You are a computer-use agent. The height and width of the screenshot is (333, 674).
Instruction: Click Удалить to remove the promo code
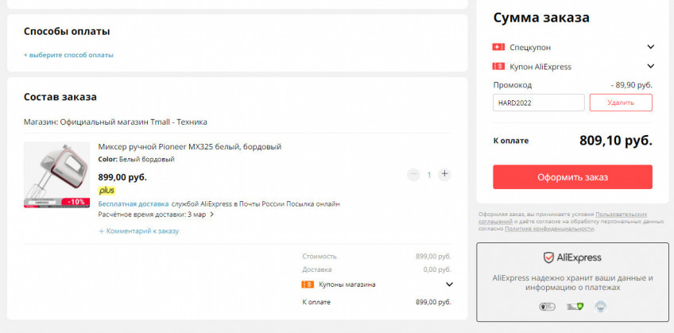pyautogui.click(x=621, y=103)
